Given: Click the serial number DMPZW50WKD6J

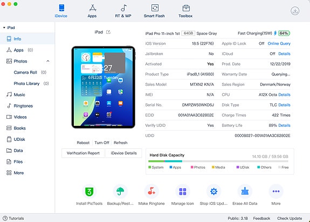Looking at the screenshot, I should pyautogui.click(x=198, y=105).
